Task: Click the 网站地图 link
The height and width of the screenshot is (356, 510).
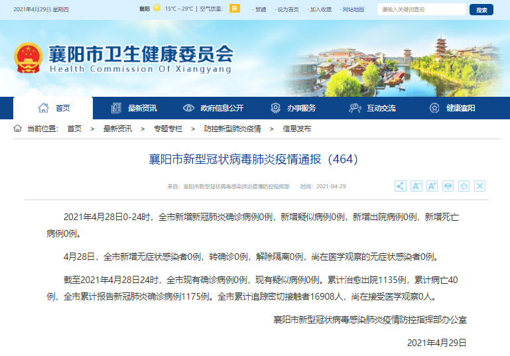Action: (353, 9)
